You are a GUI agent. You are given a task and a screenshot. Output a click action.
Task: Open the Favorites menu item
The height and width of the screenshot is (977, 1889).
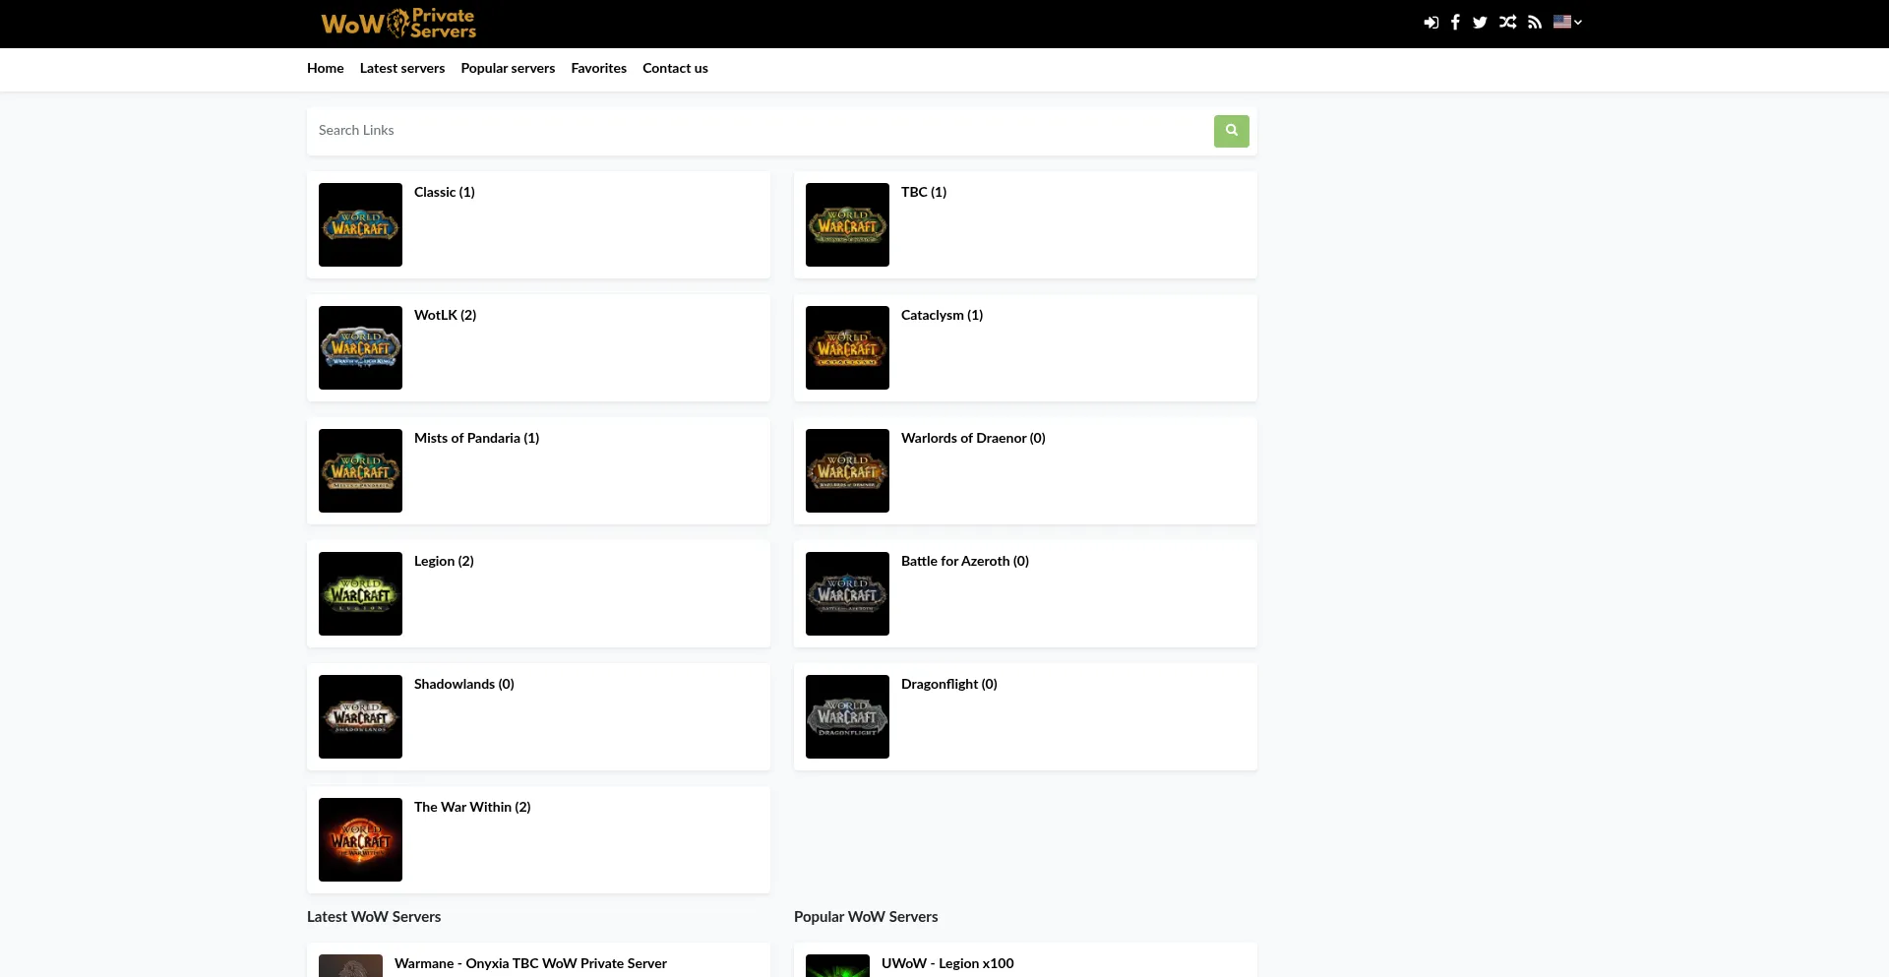point(598,69)
